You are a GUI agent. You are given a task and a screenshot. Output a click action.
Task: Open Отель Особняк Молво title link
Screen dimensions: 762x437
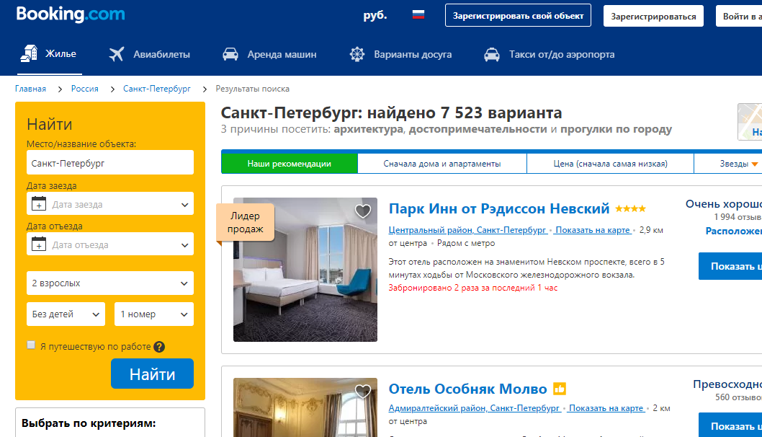(x=468, y=389)
